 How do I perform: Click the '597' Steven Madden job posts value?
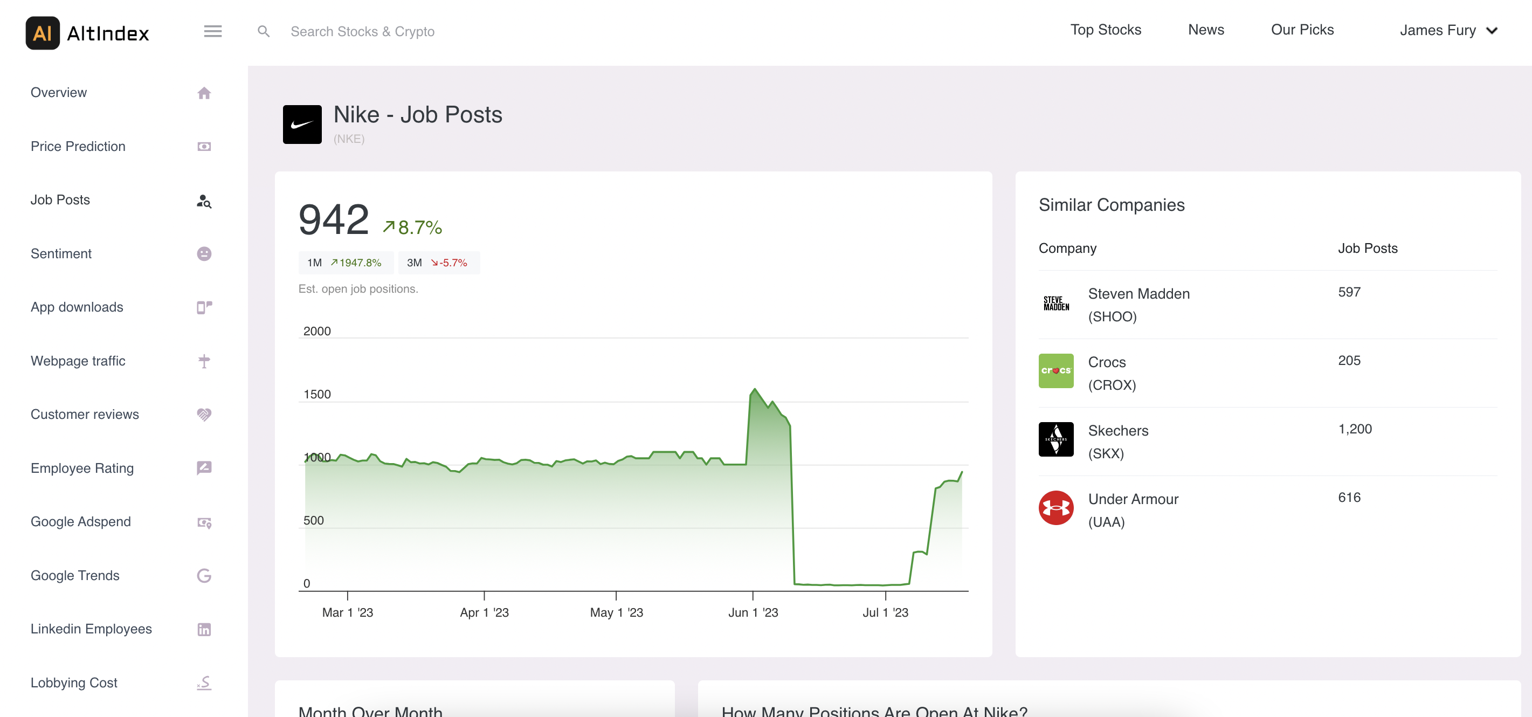coord(1349,293)
